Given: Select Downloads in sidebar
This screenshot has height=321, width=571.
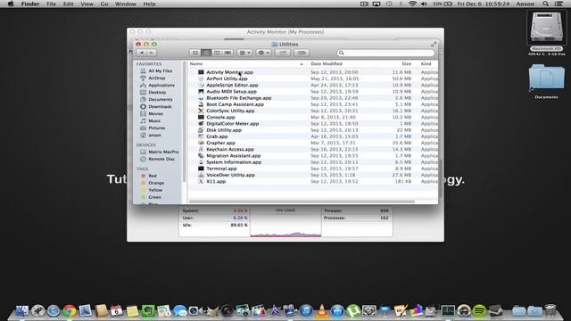Looking at the screenshot, I should click(x=160, y=107).
